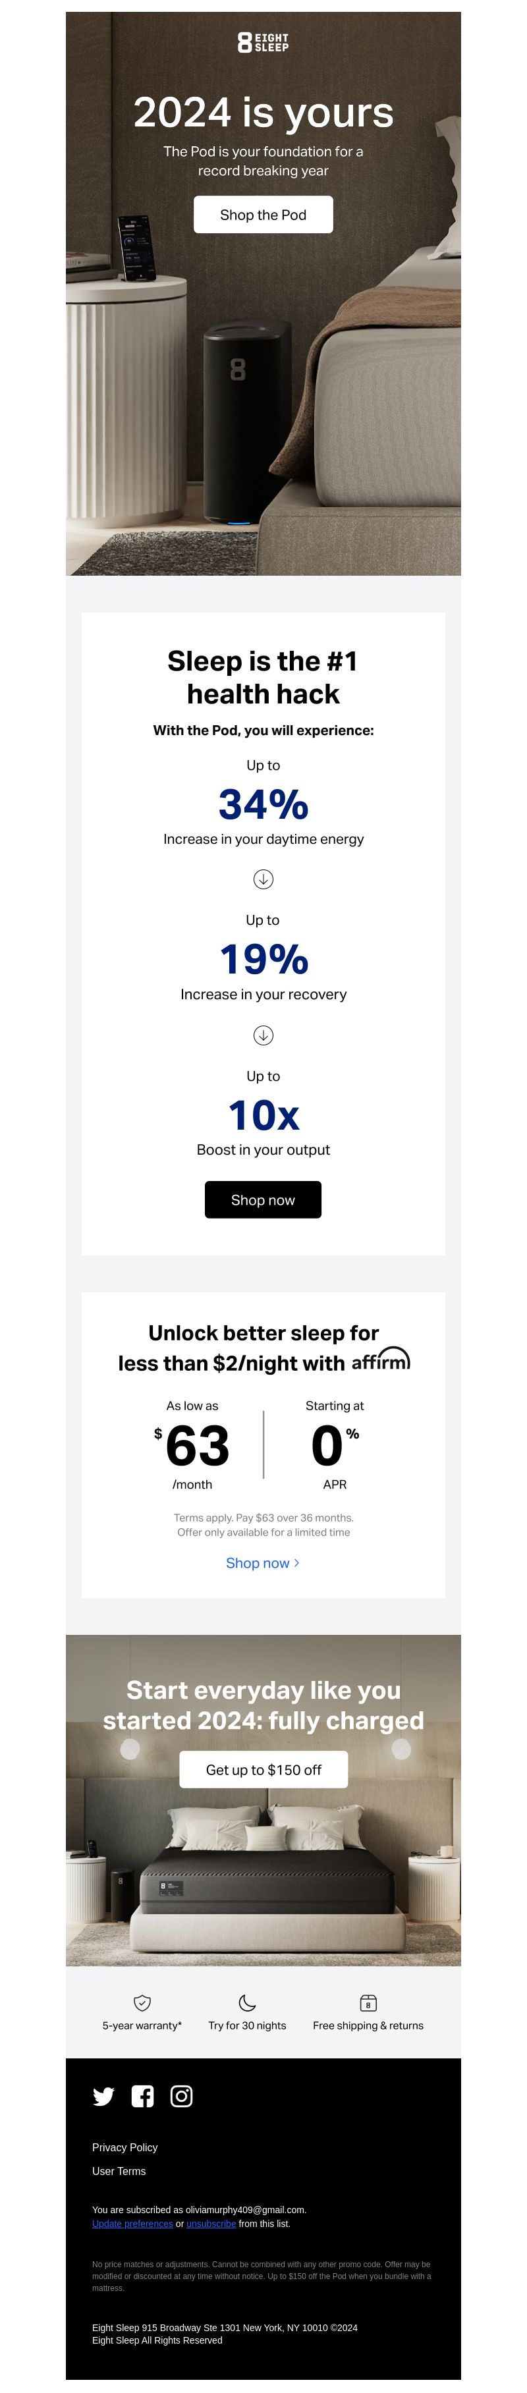Open the Instagram icon in footer
527x2393 pixels.
point(181,2096)
